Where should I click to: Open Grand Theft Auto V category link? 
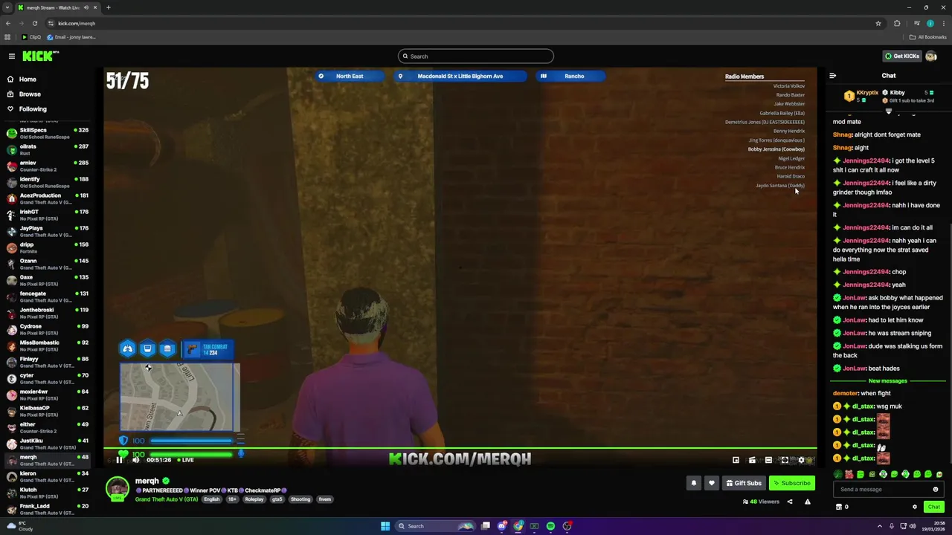click(167, 499)
